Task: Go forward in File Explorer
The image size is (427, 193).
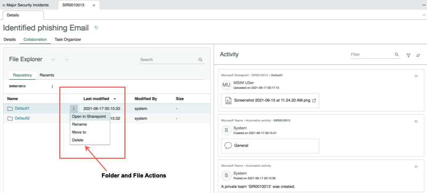Action: [66, 59]
